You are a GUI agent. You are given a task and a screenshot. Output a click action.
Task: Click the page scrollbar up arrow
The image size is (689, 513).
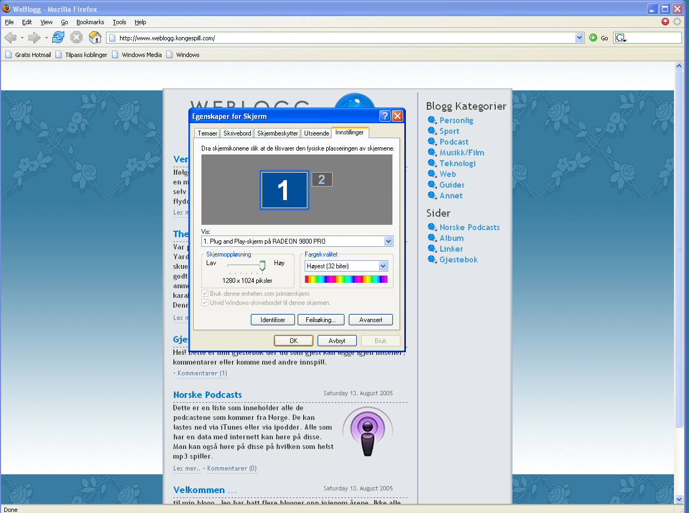pyautogui.click(x=679, y=66)
